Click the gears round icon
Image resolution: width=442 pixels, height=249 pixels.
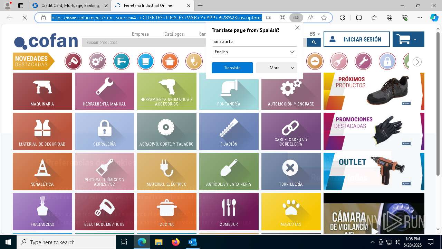pos(97,62)
